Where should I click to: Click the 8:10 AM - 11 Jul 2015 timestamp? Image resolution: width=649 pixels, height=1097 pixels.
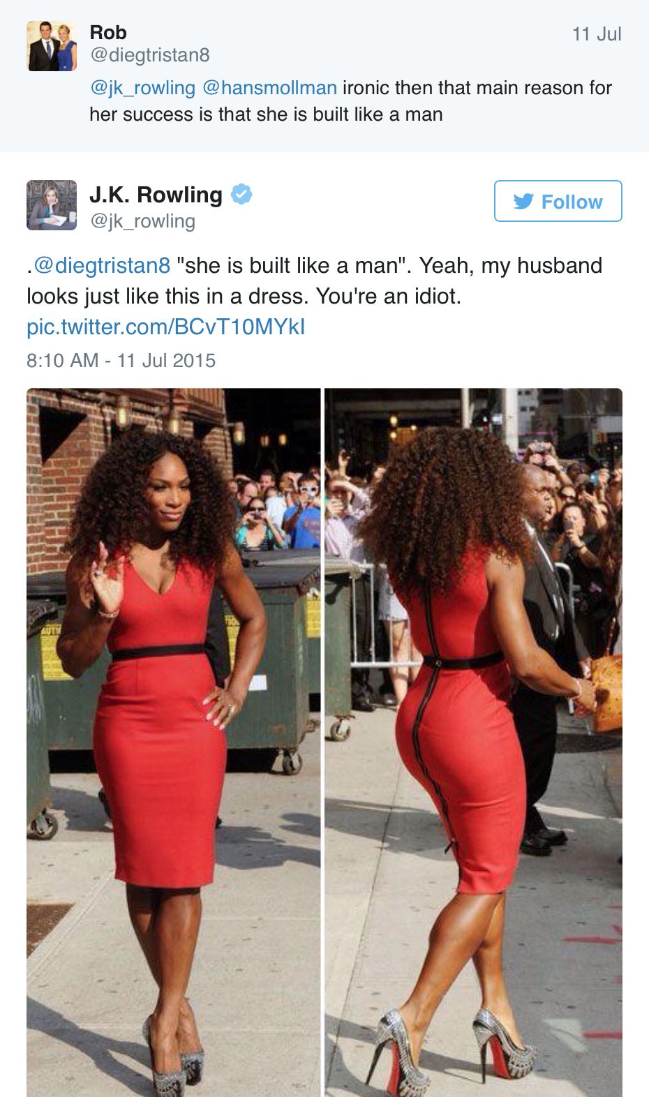coord(121,361)
